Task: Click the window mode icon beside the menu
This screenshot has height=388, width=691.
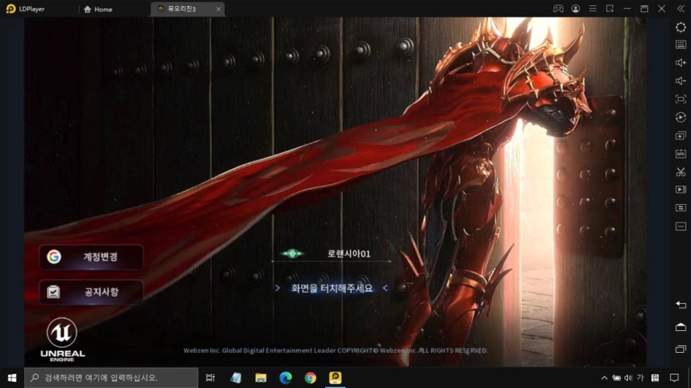Action: tap(610, 9)
